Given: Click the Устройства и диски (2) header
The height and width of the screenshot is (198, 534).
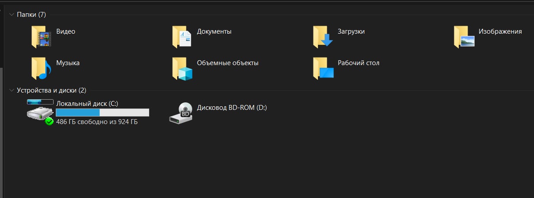Looking at the screenshot, I should click(x=51, y=90).
